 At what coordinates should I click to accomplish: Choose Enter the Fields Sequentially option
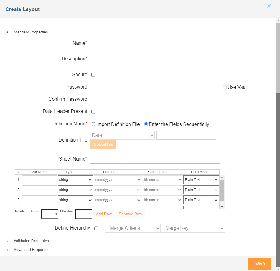click(x=146, y=124)
